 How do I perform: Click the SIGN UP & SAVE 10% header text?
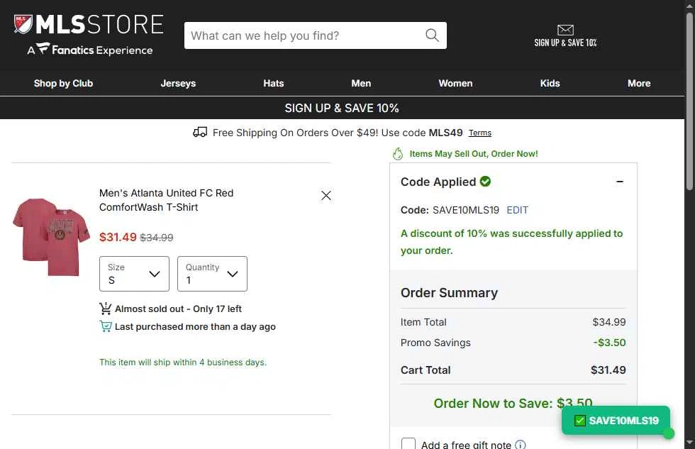565,43
